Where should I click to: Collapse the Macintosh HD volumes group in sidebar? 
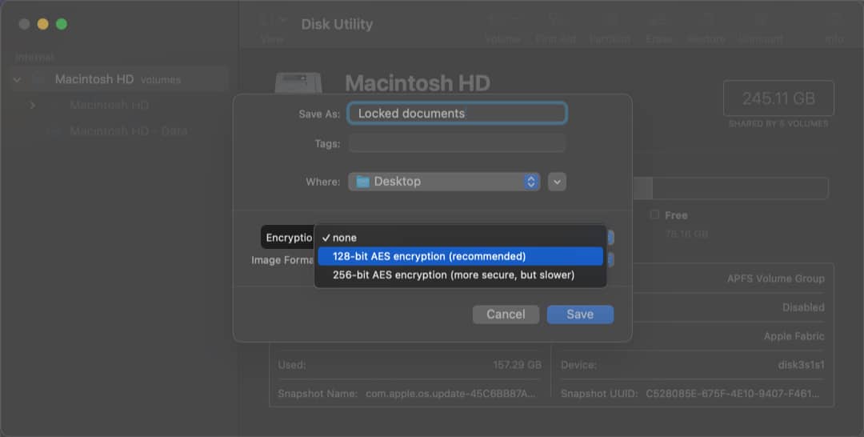coord(17,79)
